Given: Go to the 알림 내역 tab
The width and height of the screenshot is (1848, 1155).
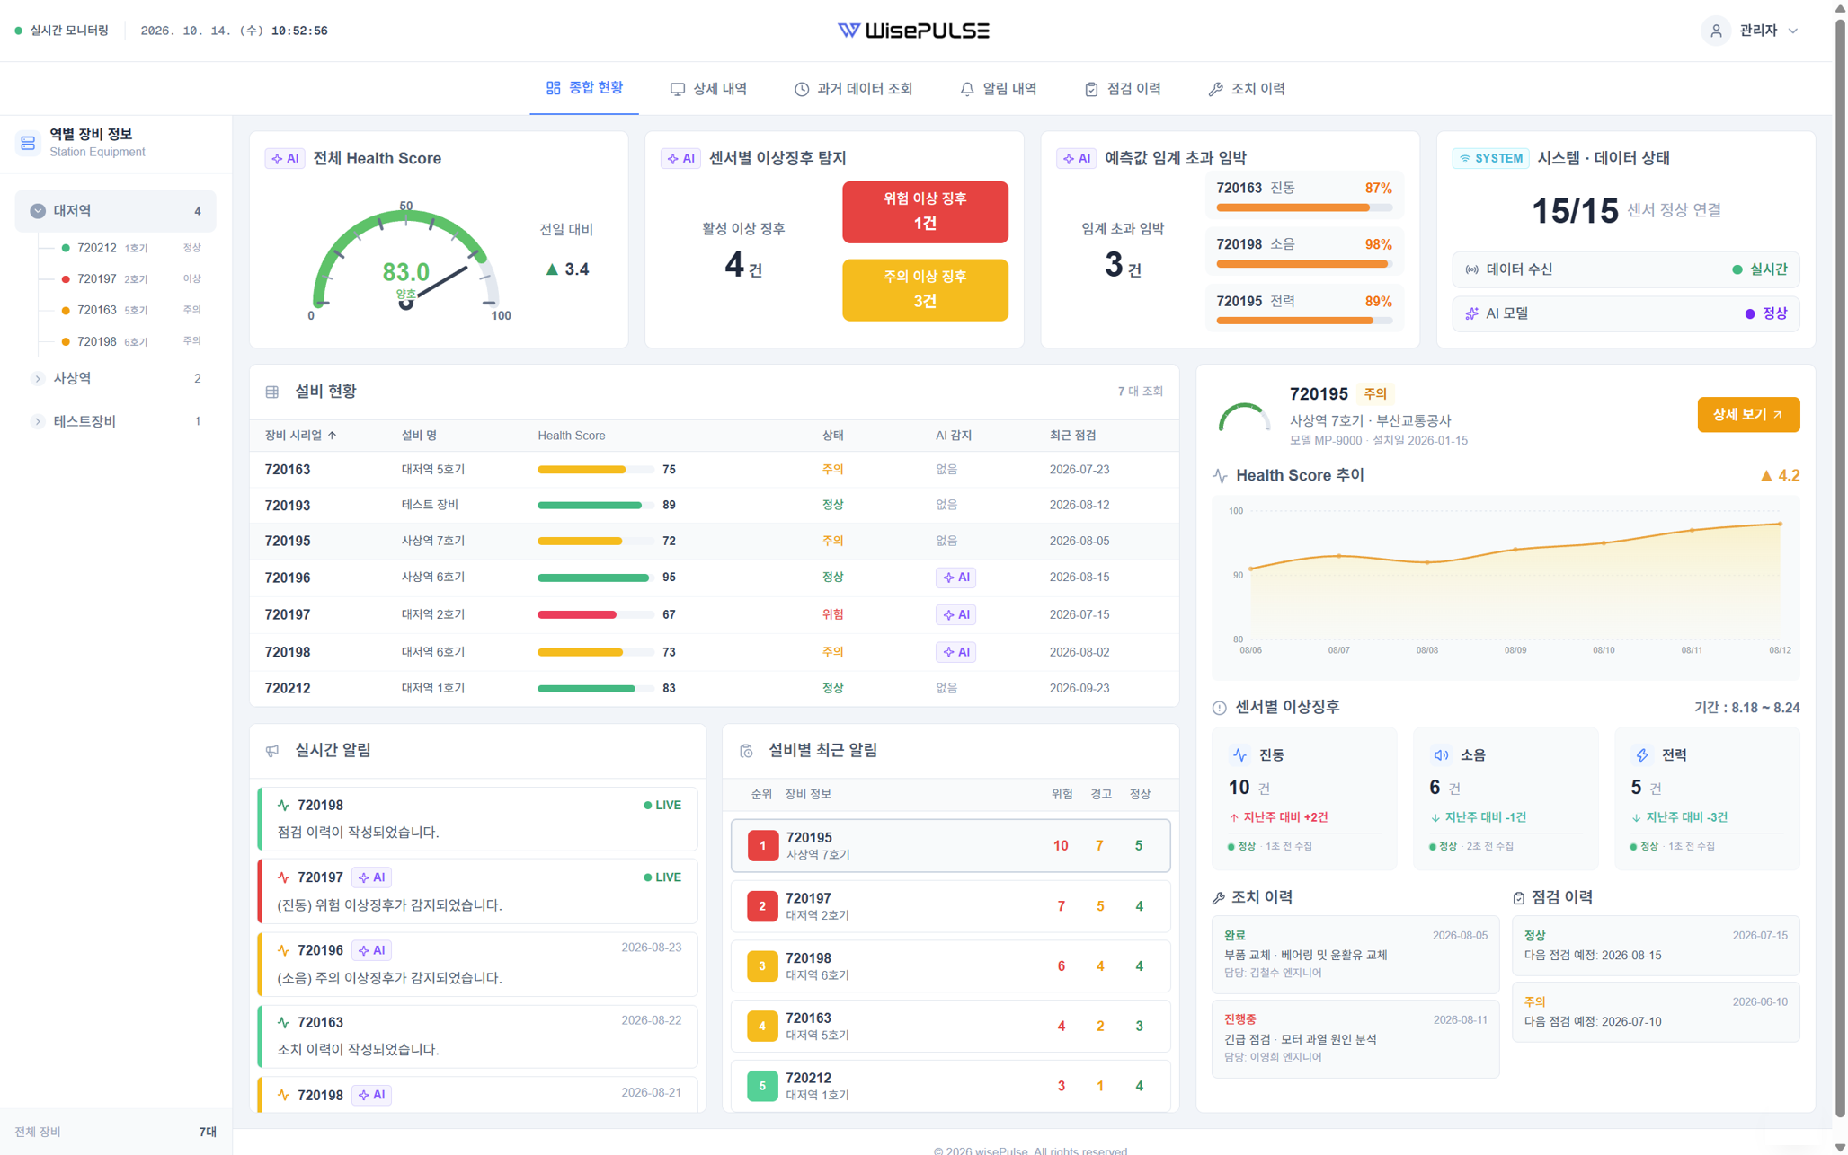Looking at the screenshot, I should coord(998,89).
